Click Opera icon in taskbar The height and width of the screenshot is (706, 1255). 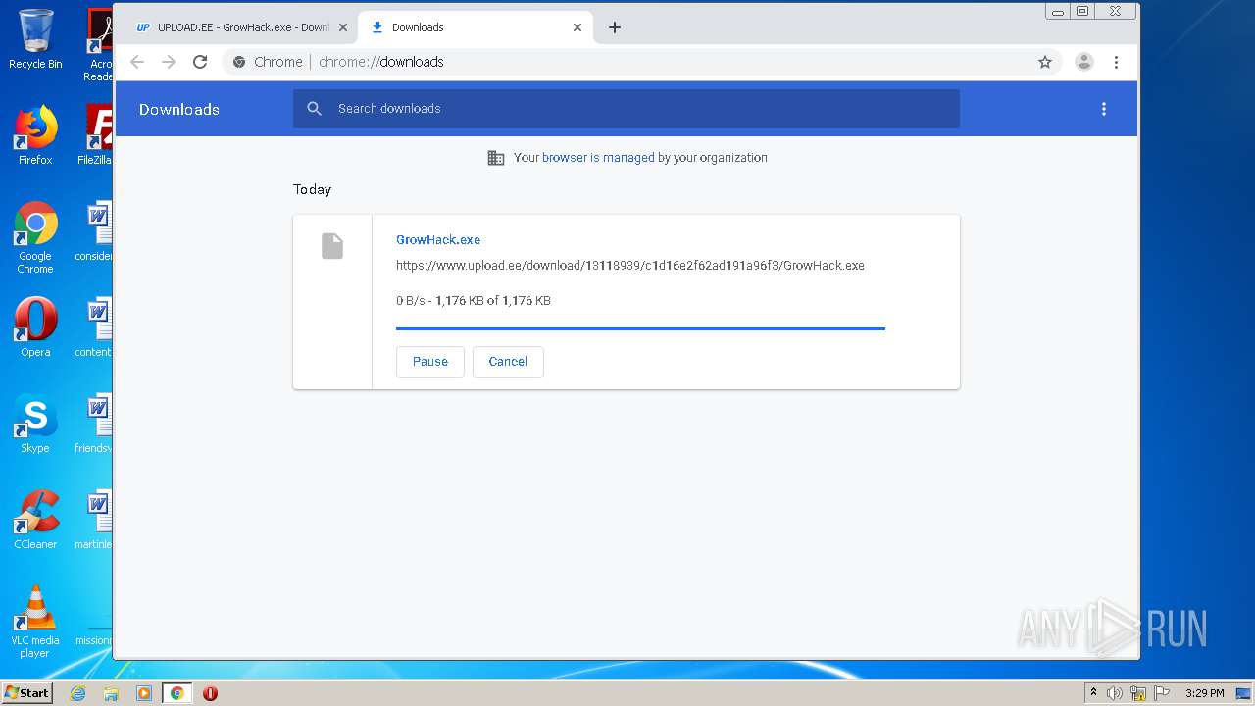tap(210, 693)
